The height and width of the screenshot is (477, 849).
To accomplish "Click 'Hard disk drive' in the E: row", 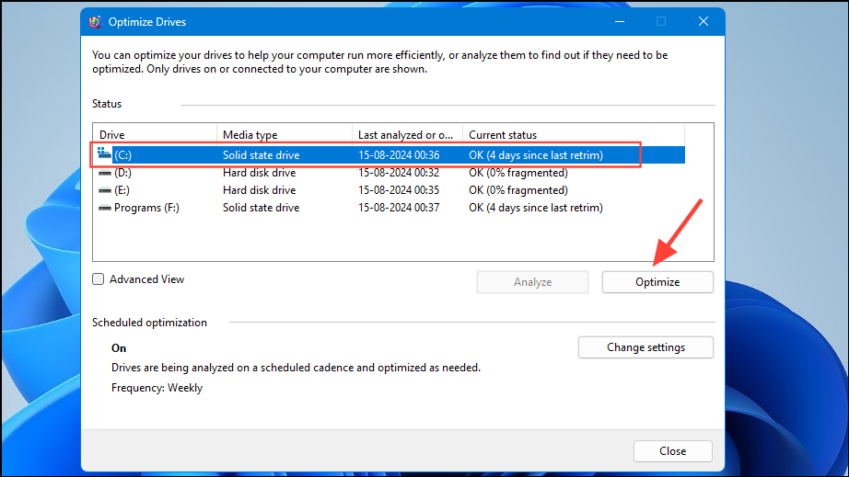I will (260, 190).
